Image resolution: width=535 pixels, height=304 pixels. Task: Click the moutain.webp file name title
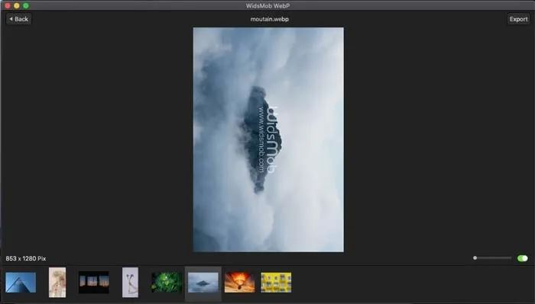tap(270, 19)
